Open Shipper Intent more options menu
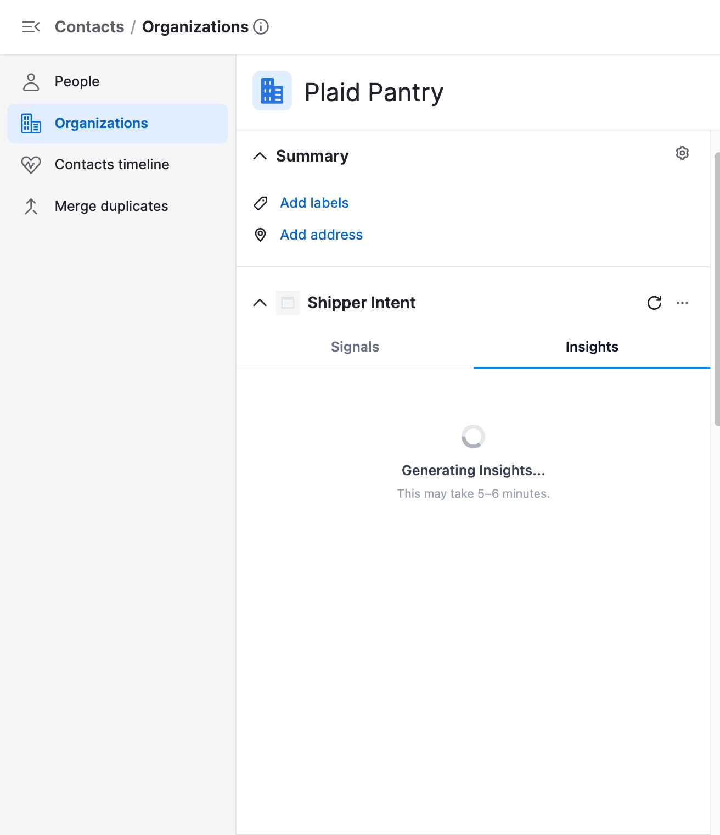This screenshot has width=720, height=835. pyautogui.click(x=682, y=303)
